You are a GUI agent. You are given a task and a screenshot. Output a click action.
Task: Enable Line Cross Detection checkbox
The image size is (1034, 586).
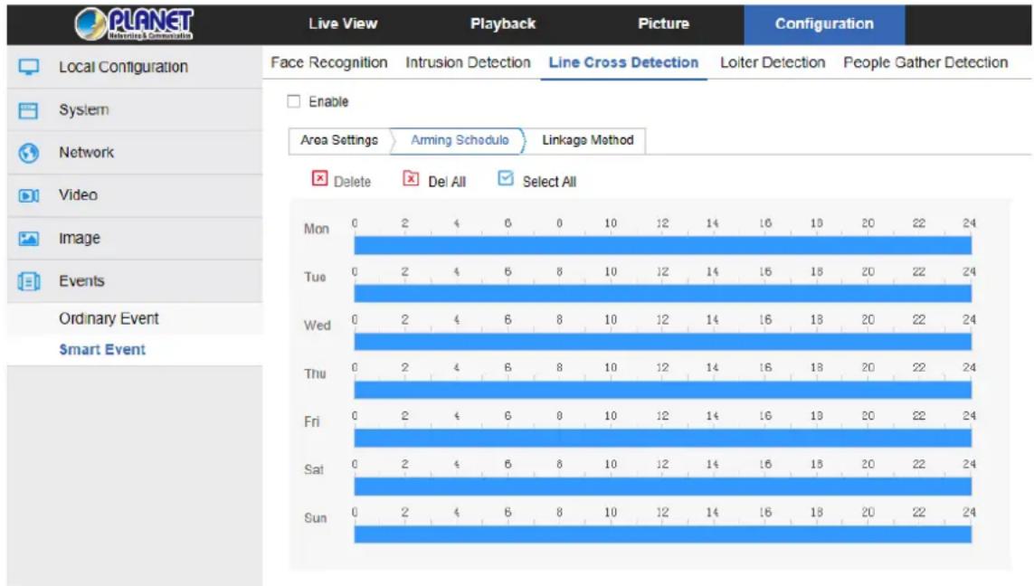pyautogui.click(x=294, y=101)
